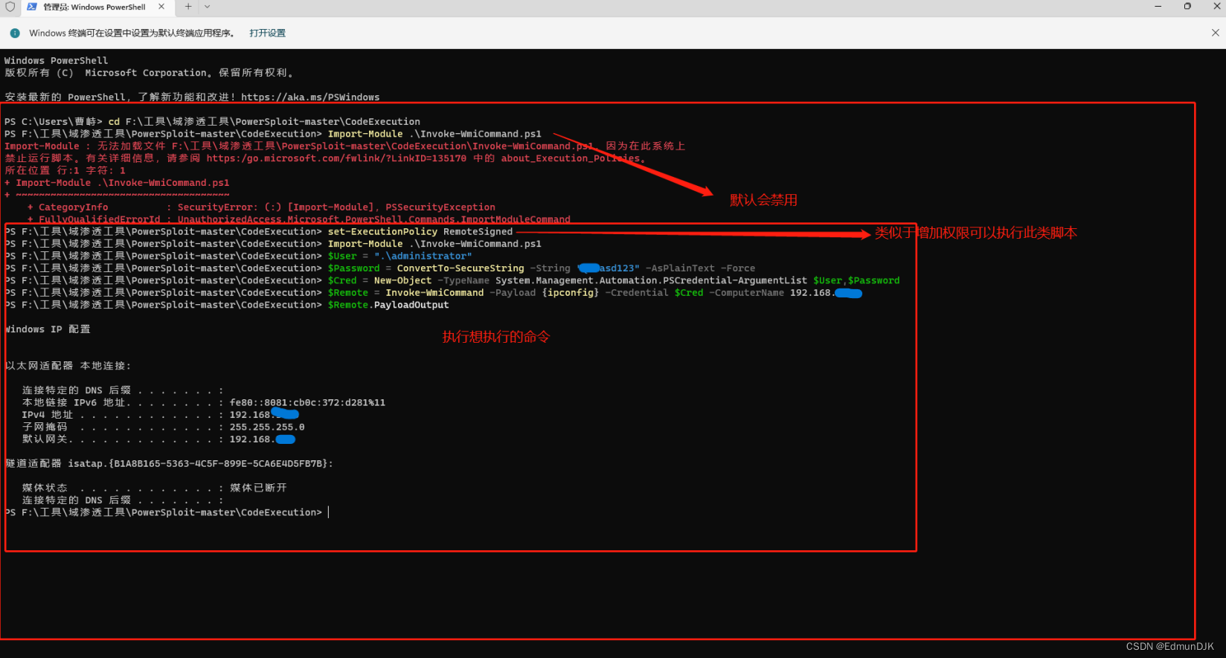The height and width of the screenshot is (658, 1226).
Task: Click the '媒体已断开' media state value
Action: (258, 488)
